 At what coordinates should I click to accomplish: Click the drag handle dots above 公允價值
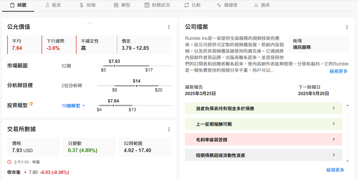89,23
